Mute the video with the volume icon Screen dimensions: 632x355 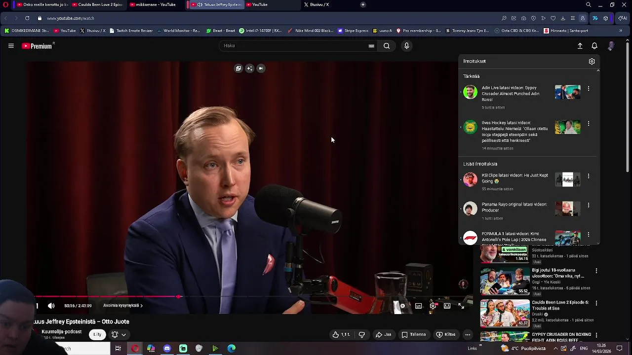51,306
